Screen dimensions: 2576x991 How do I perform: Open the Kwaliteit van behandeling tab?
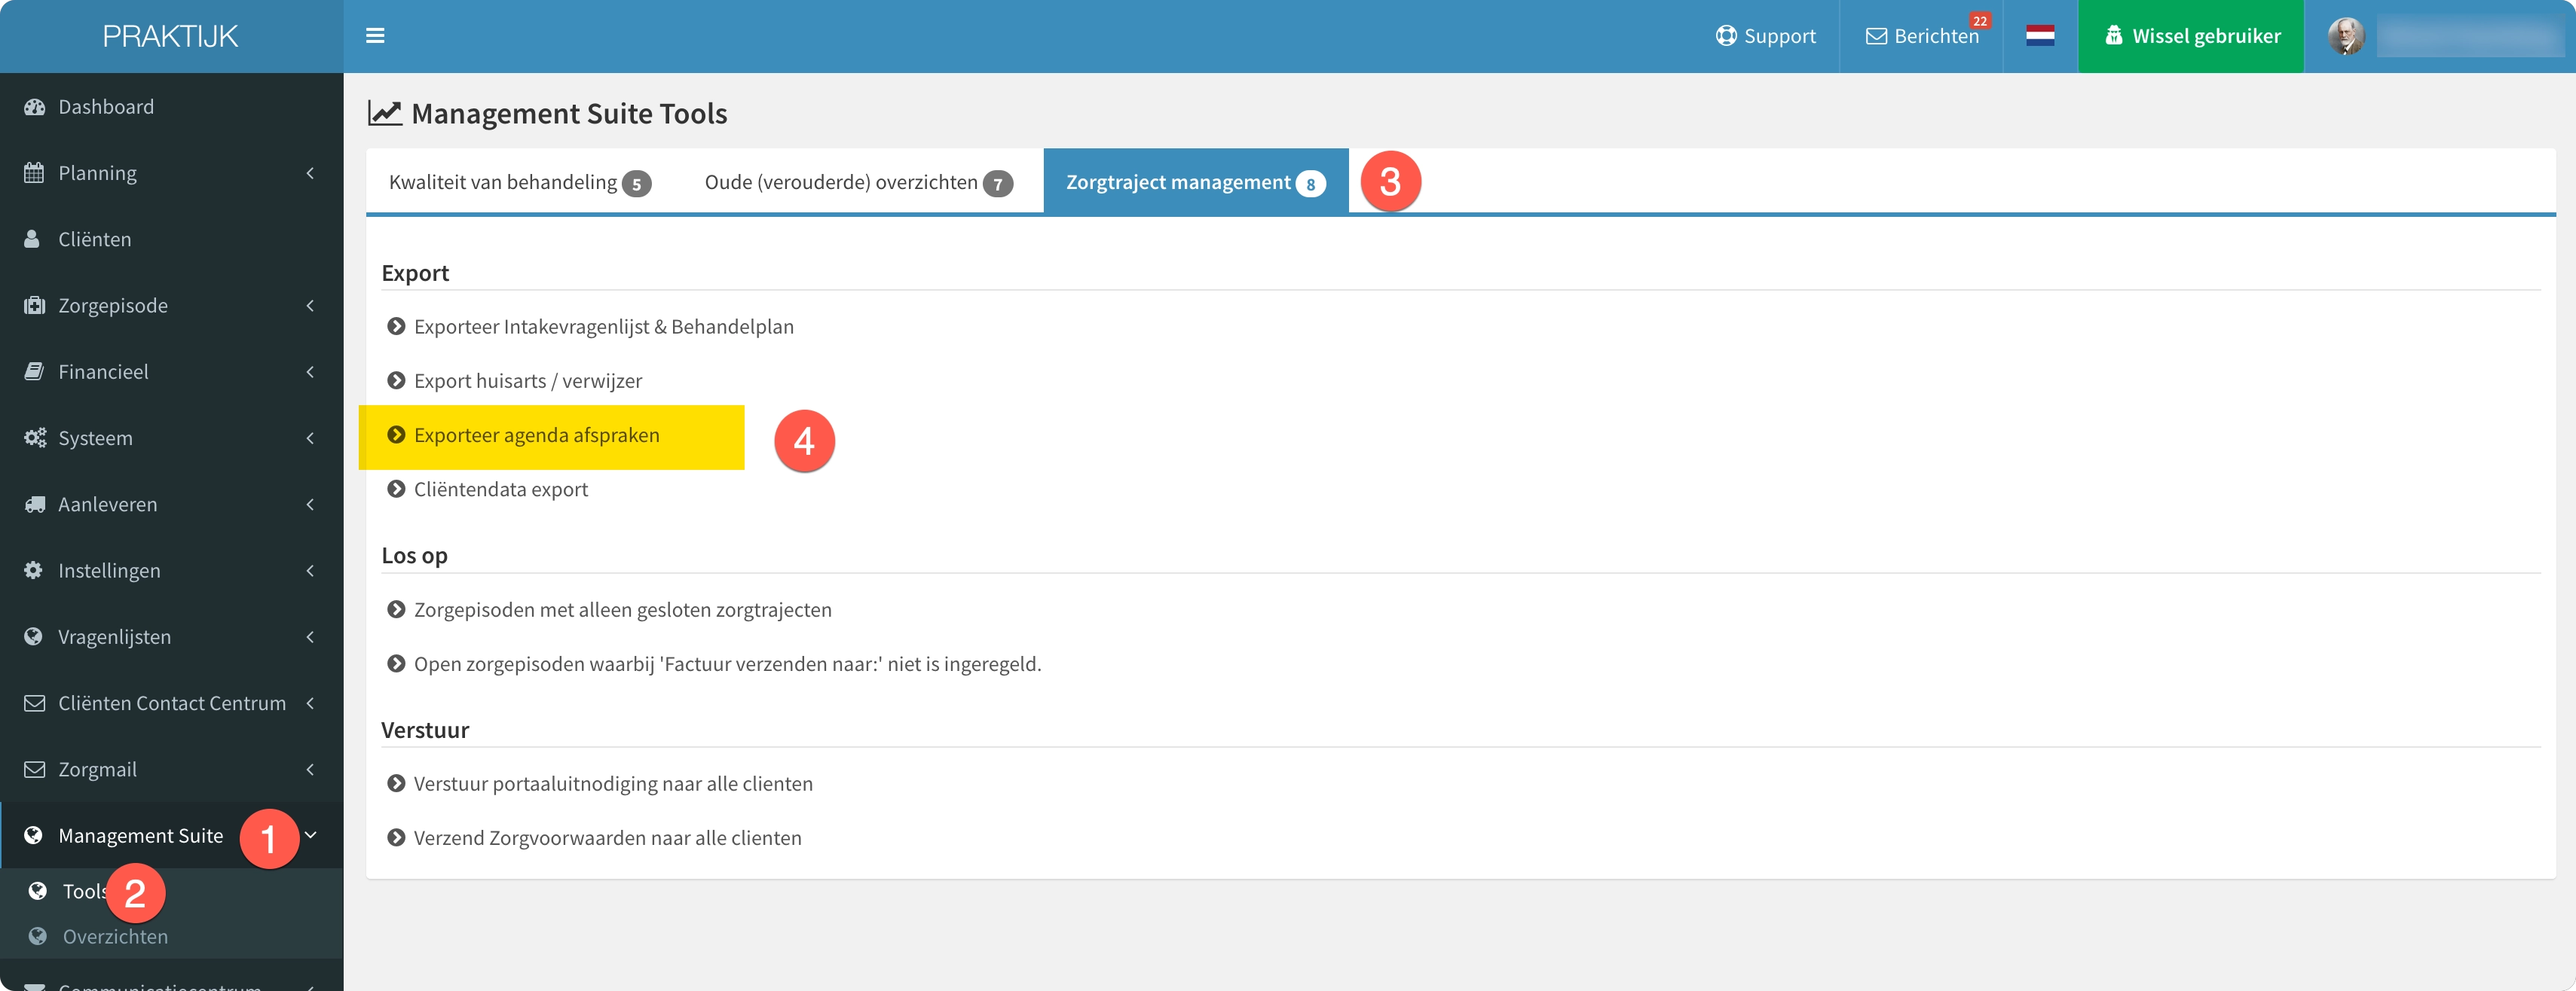(520, 181)
